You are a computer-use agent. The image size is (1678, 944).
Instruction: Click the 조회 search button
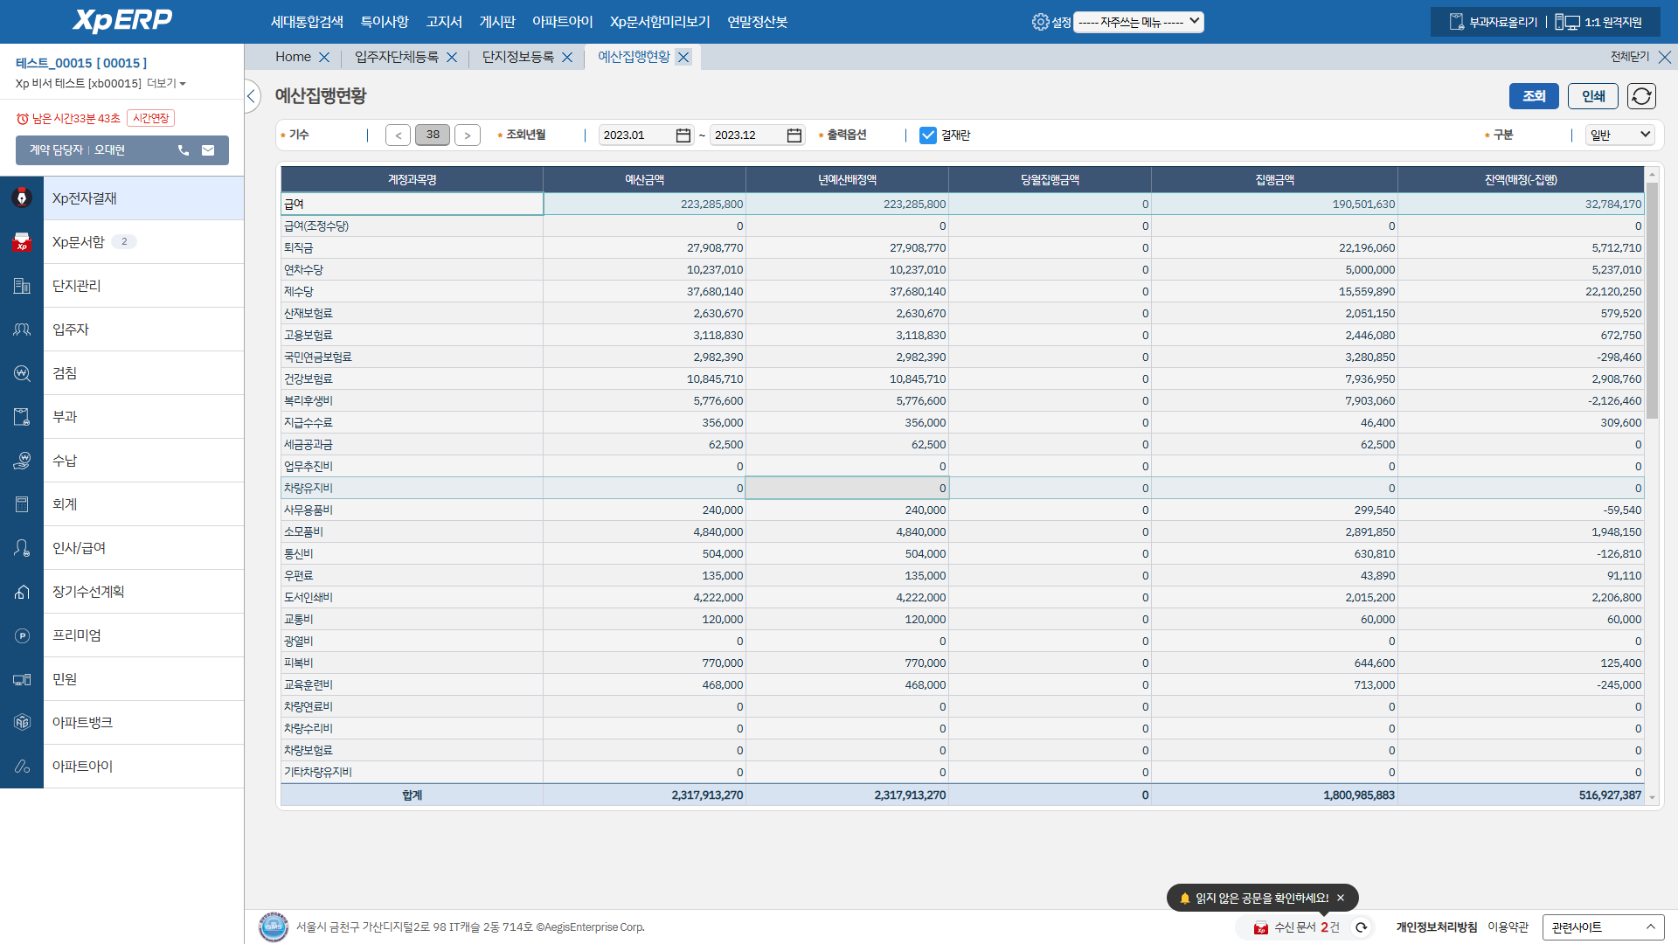[x=1534, y=96]
